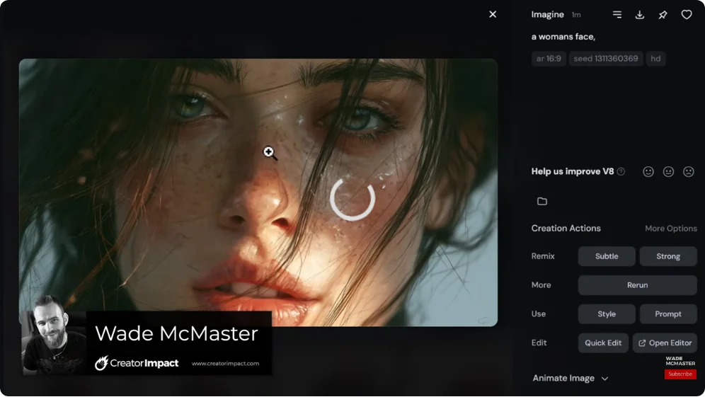
Task: Open Editor for this image
Action: point(665,343)
